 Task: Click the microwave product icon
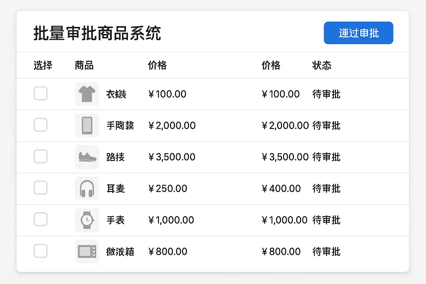pos(87,252)
